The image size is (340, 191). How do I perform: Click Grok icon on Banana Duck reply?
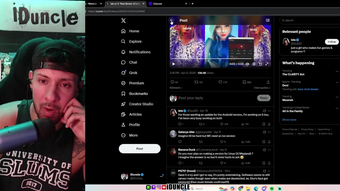point(264,150)
